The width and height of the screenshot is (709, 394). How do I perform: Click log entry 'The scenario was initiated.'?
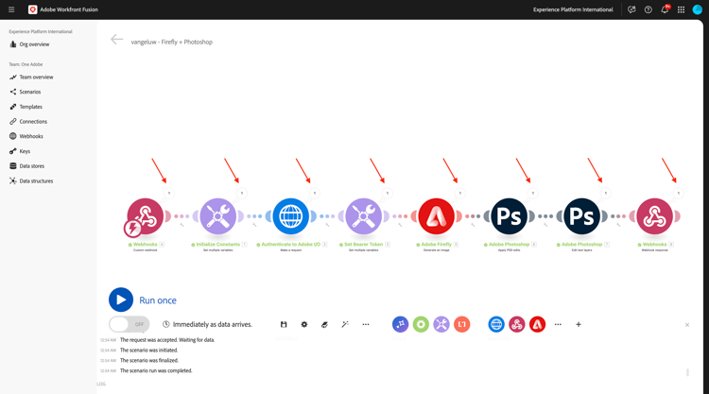[x=148, y=351]
